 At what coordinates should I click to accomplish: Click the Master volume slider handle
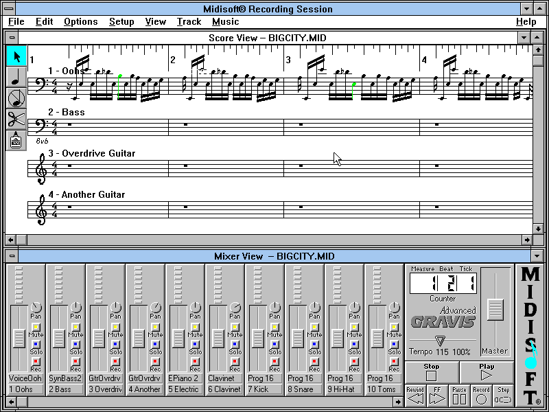[495, 309]
